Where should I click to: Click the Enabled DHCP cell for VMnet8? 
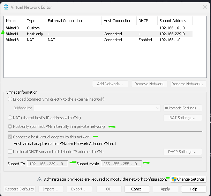click(145, 40)
